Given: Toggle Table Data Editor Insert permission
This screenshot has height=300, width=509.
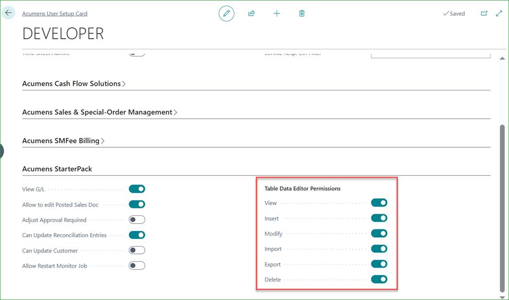Looking at the screenshot, I should pos(379,218).
